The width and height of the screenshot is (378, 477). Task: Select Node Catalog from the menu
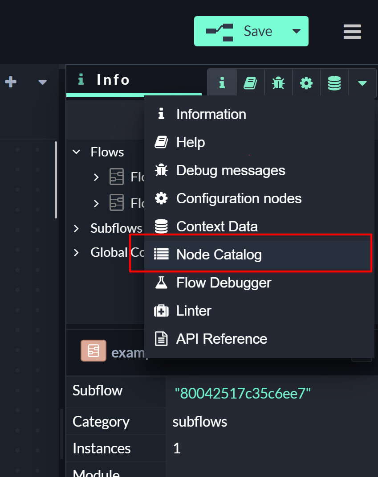[219, 255]
